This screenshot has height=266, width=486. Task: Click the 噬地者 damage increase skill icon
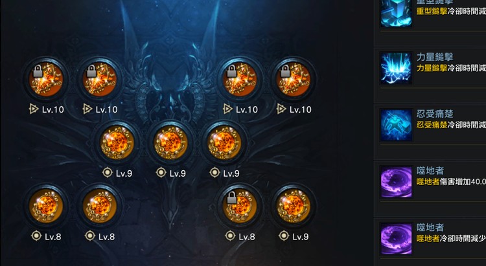396,182
